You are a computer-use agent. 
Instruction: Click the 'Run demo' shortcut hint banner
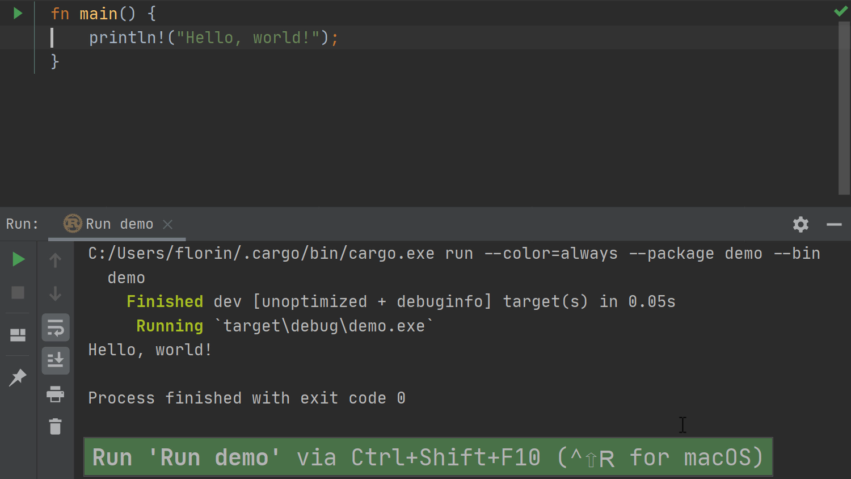point(428,457)
